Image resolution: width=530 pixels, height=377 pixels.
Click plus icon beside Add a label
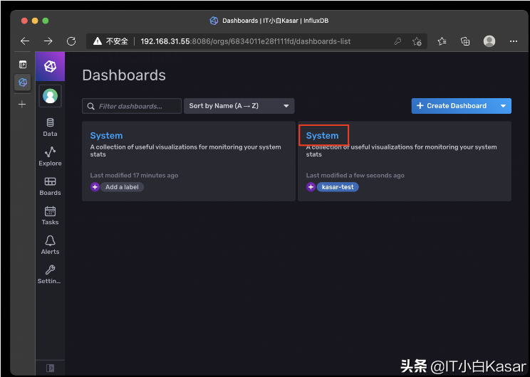point(95,187)
